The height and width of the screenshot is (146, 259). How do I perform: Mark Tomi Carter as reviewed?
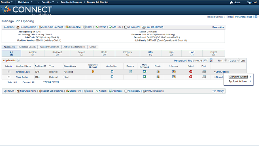pos(144,77)
